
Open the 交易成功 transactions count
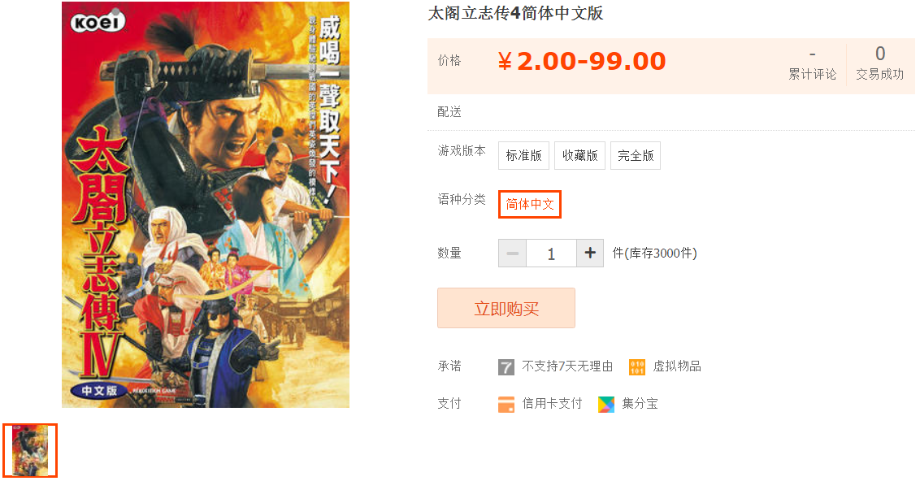point(879,64)
